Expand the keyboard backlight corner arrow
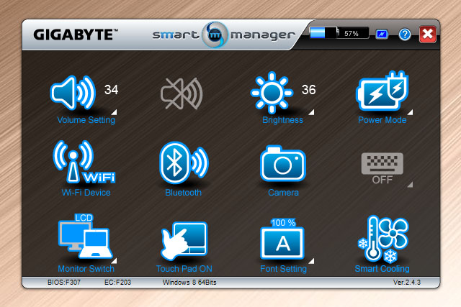This screenshot has height=307, width=461. (x=410, y=184)
